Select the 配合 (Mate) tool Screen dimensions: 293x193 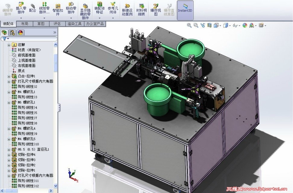tap(33, 8)
